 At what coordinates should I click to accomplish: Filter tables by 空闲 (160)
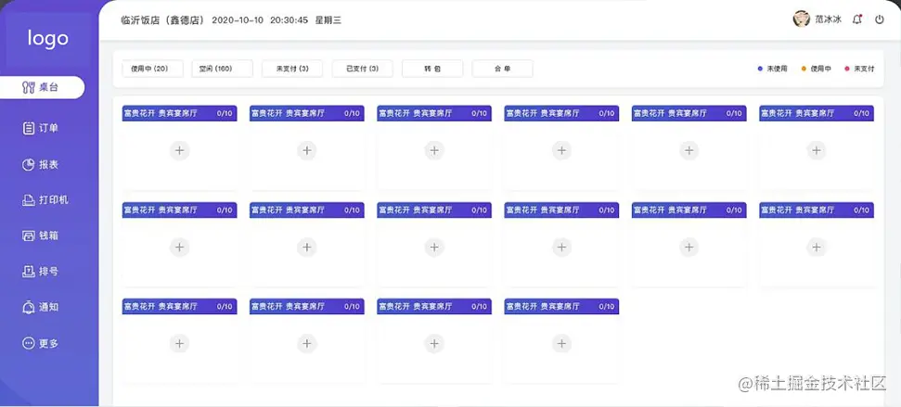(223, 69)
